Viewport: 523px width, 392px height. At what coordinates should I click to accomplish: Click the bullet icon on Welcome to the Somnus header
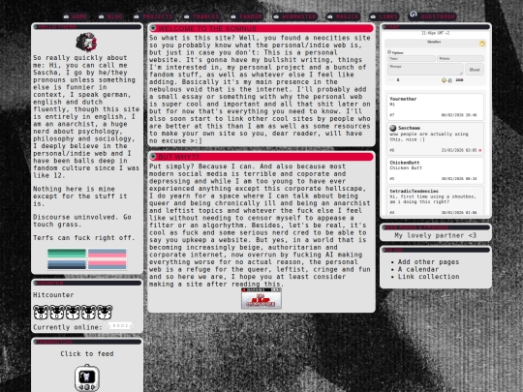[153, 28]
